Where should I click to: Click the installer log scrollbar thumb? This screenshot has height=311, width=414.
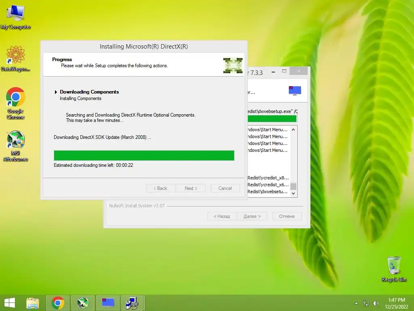coord(293,186)
